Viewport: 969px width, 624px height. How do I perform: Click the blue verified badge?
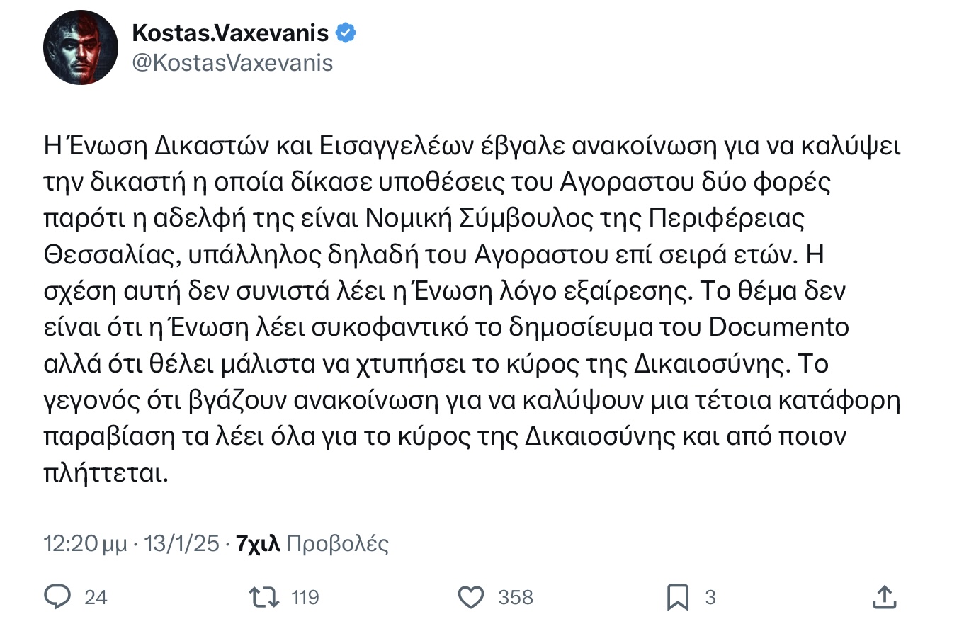coord(345,33)
